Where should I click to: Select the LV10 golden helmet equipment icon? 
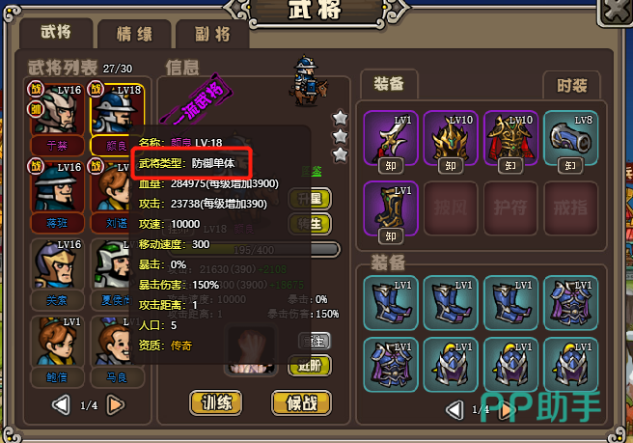pyautogui.click(x=451, y=138)
